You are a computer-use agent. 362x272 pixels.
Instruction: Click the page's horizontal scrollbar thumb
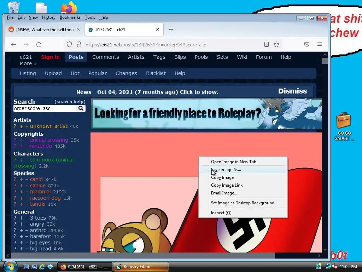143,256
